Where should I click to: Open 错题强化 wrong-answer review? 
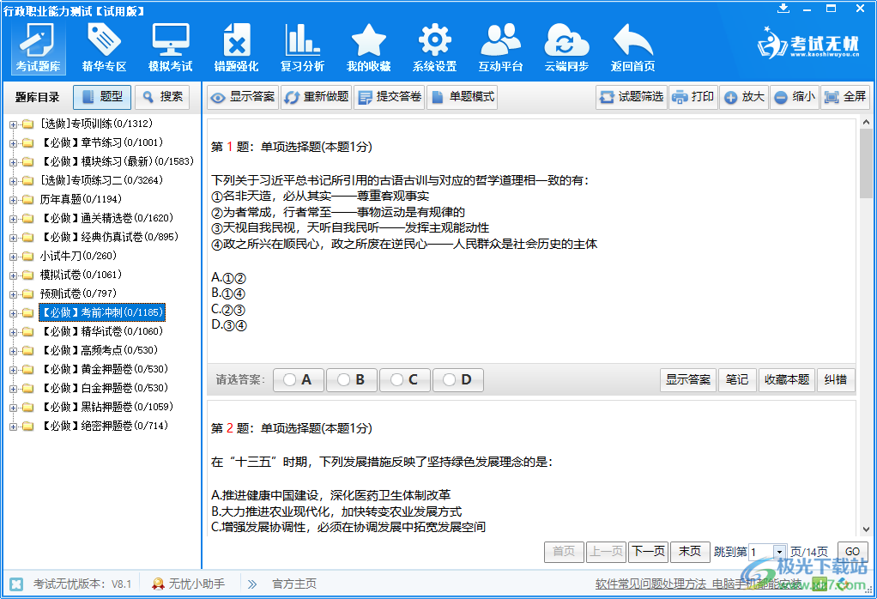236,49
